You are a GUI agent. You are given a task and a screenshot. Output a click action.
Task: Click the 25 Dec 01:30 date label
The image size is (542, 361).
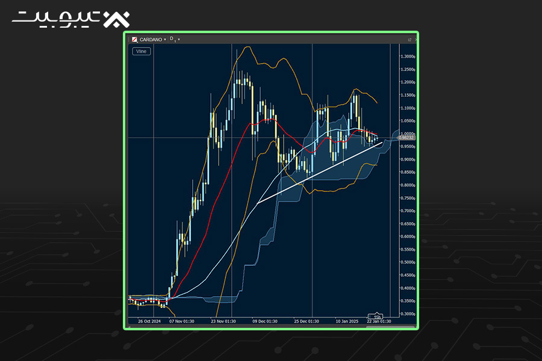(x=307, y=321)
